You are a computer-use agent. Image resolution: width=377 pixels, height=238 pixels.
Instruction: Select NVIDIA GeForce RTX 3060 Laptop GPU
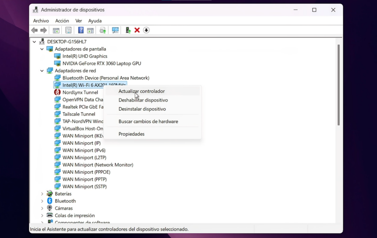[x=102, y=63]
